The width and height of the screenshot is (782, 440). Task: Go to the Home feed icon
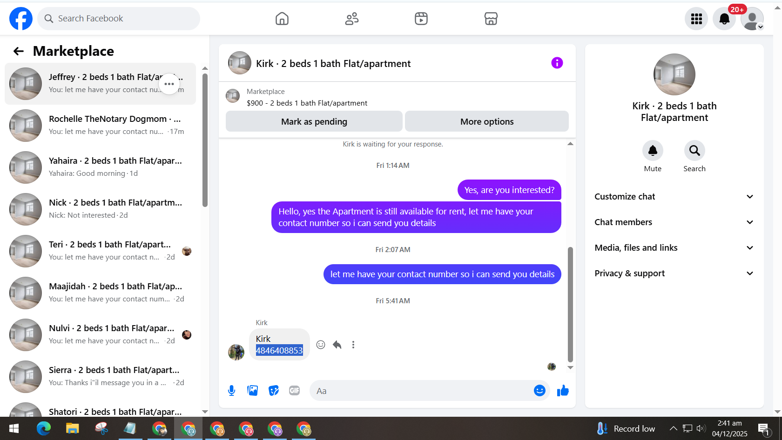(x=282, y=19)
